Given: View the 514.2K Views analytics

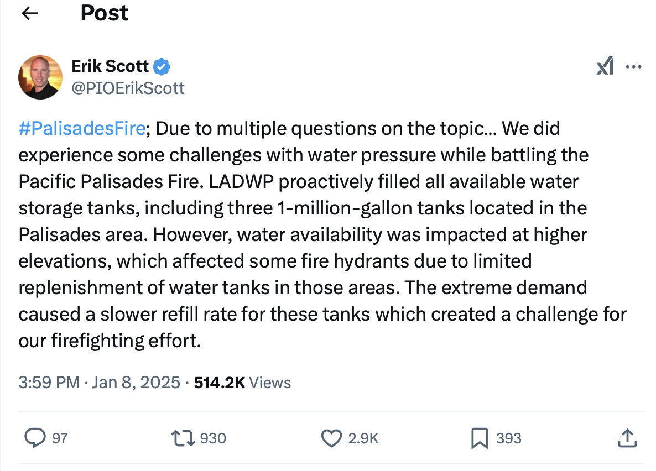Looking at the screenshot, I should 242,382.
